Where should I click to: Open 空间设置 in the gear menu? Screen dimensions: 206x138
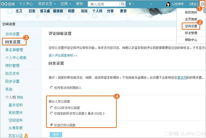(191, 26)
